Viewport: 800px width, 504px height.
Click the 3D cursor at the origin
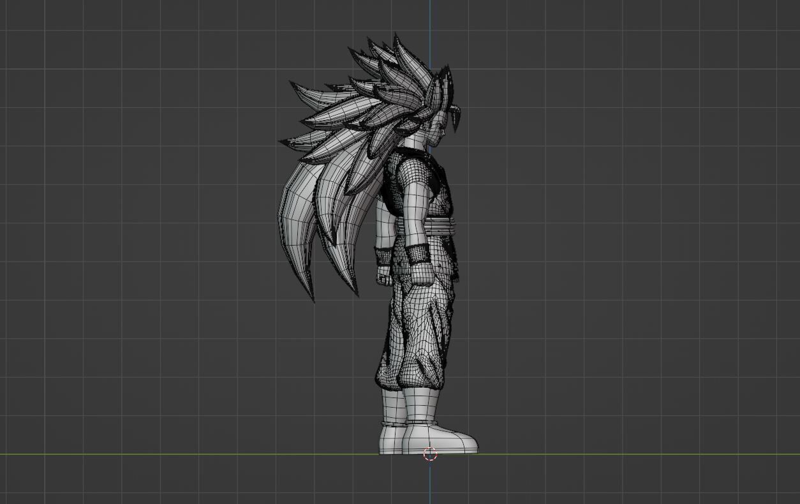(x=430, y=454)
